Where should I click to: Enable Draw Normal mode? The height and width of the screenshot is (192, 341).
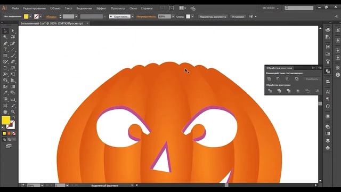tap(4, 140)
